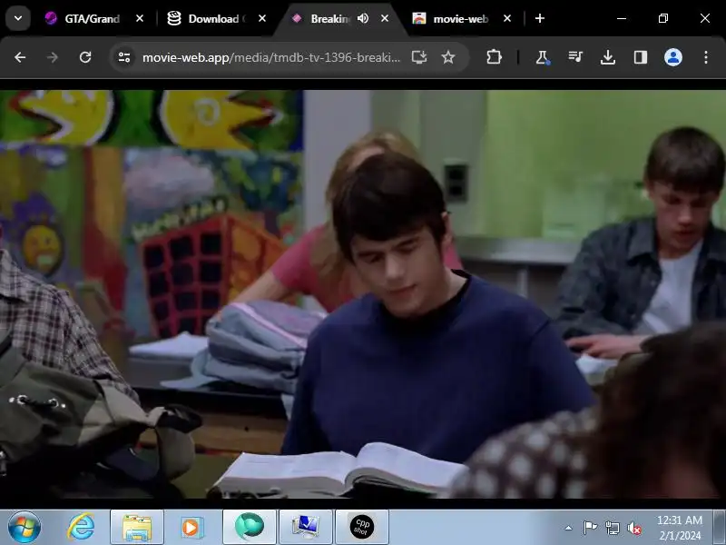Open media controls playlist icon
Screen dimensions: 726x545
[575, 57]
